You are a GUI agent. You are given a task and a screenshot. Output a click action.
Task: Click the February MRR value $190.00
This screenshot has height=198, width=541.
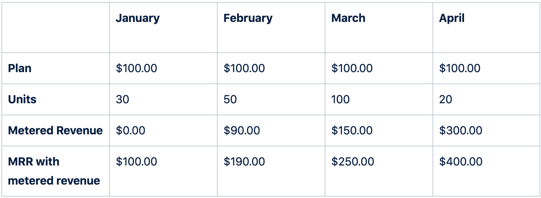[244, 162]
